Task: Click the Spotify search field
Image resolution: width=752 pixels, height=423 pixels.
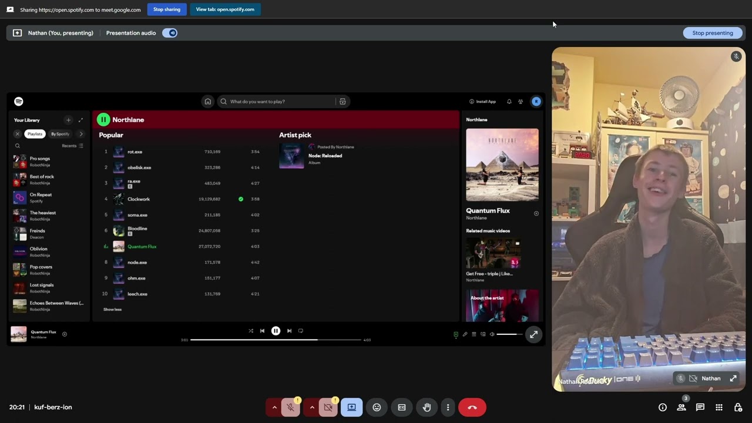Action: pyautogui.click(x=276, y=102)
